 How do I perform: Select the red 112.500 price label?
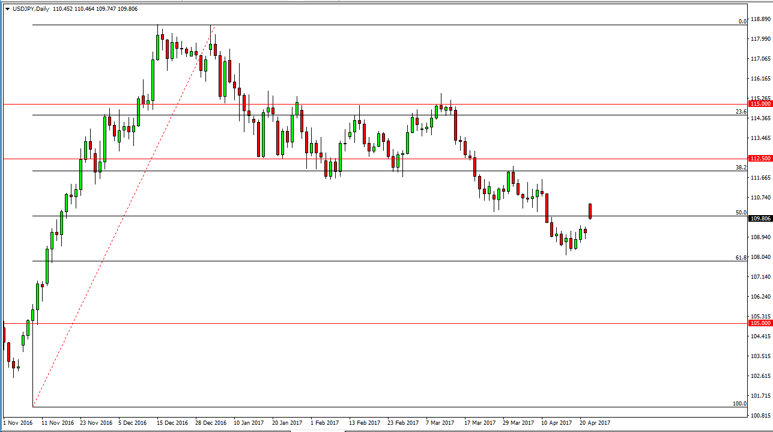click(760, 159)
